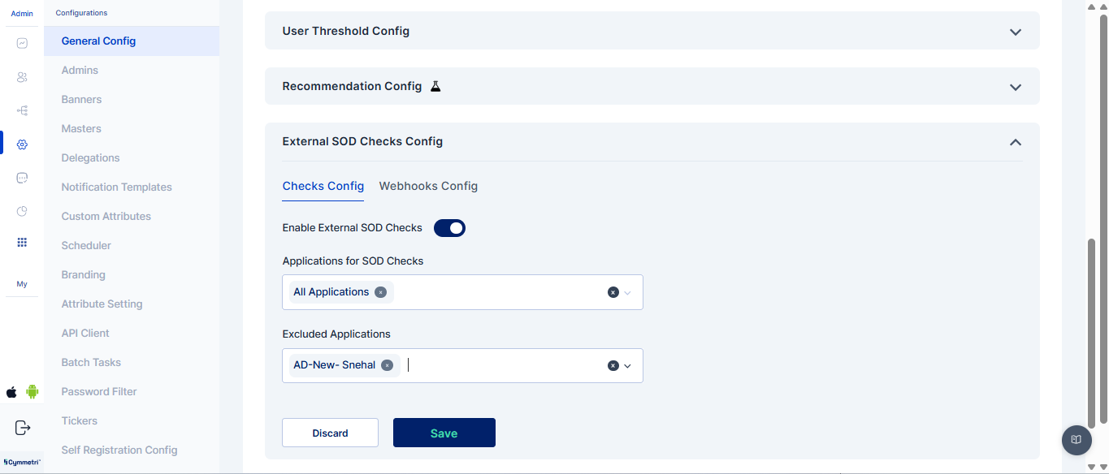The width and height of the screenshot is (1109, 474).
Task: Expand the User Threshold Config section
Action: pos(1015,32)
